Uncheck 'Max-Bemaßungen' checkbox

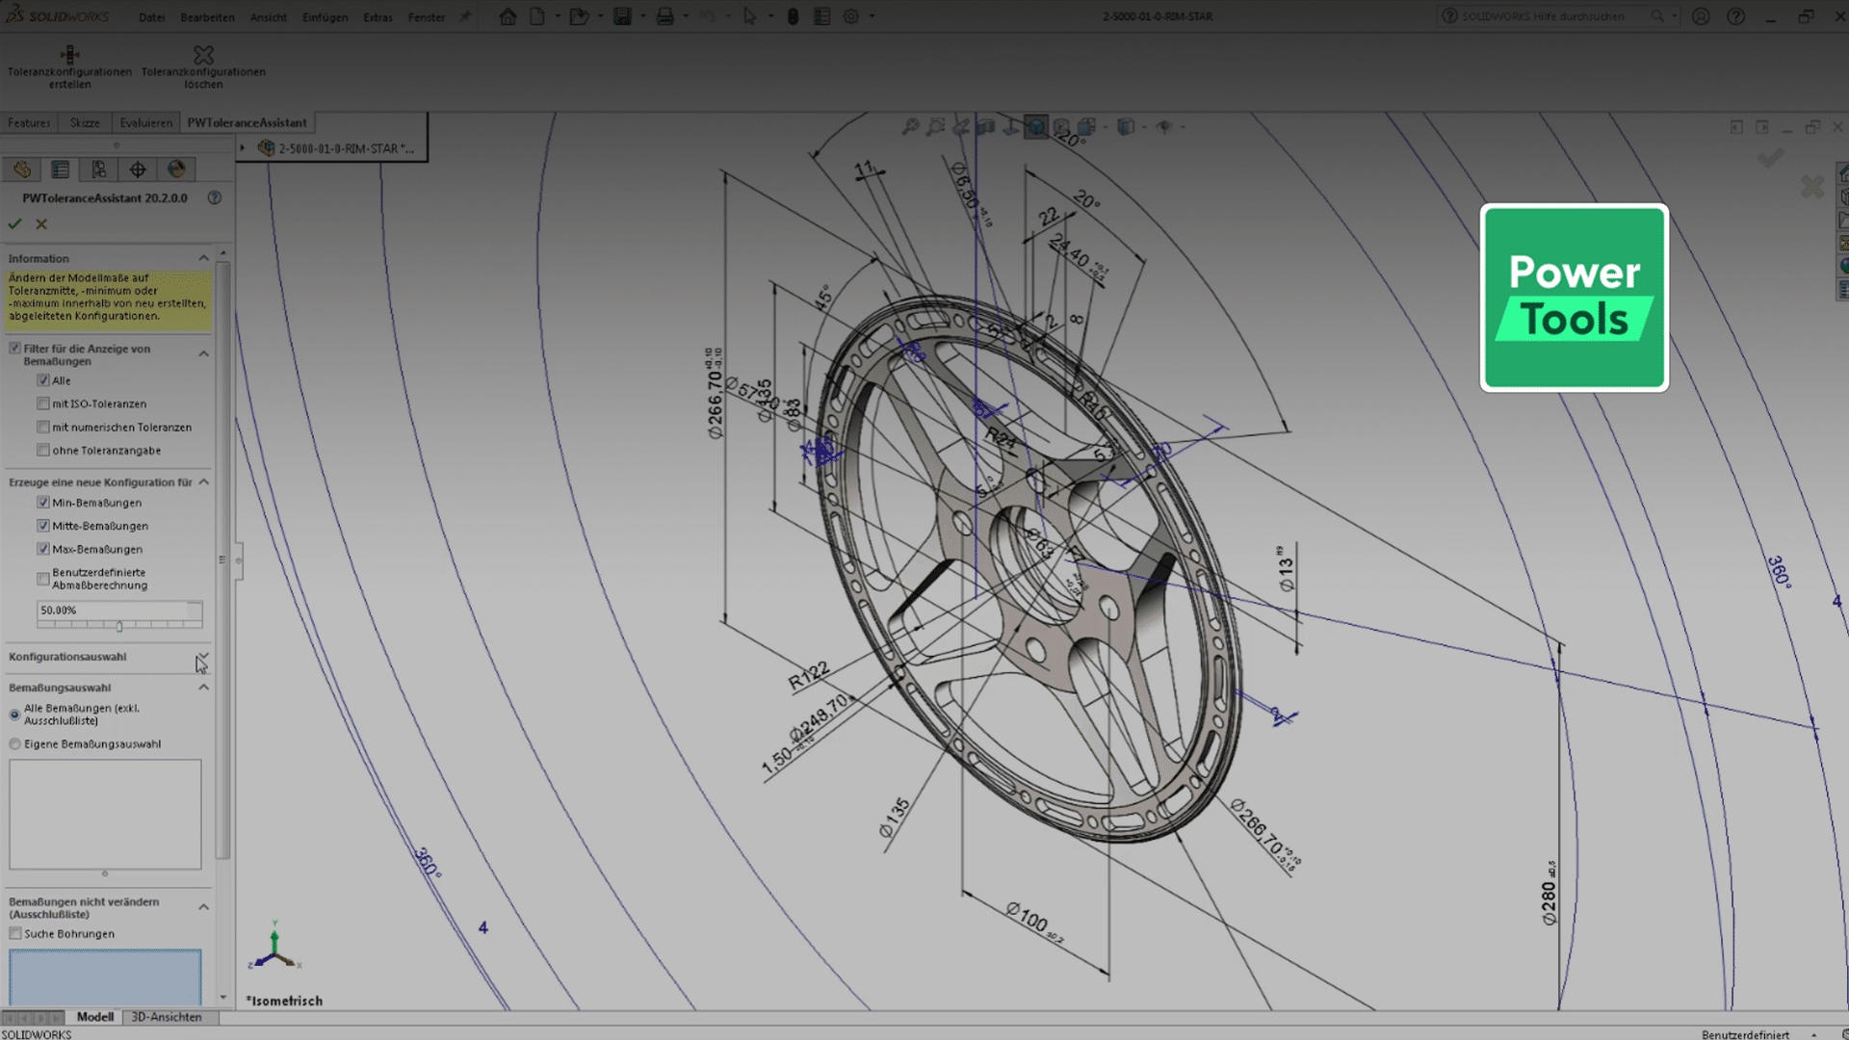43,548
